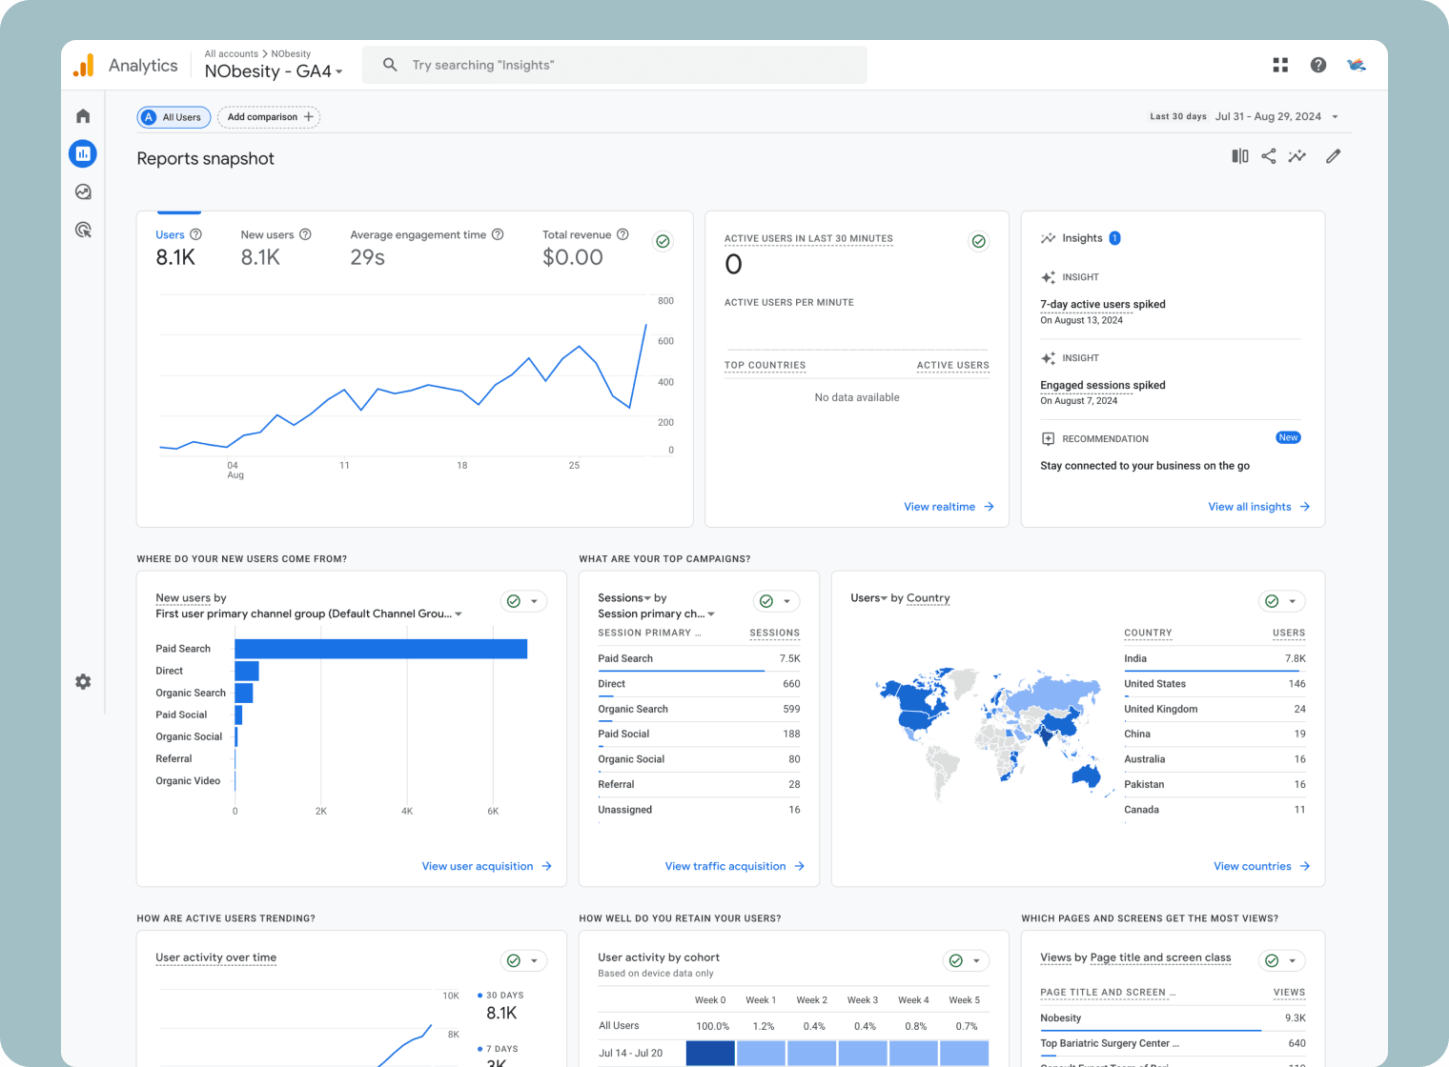The height and width of the screenshot is (1067, 1449).
Task: Click the Recommendation plus-box icon
Action: pos(1048,439)
